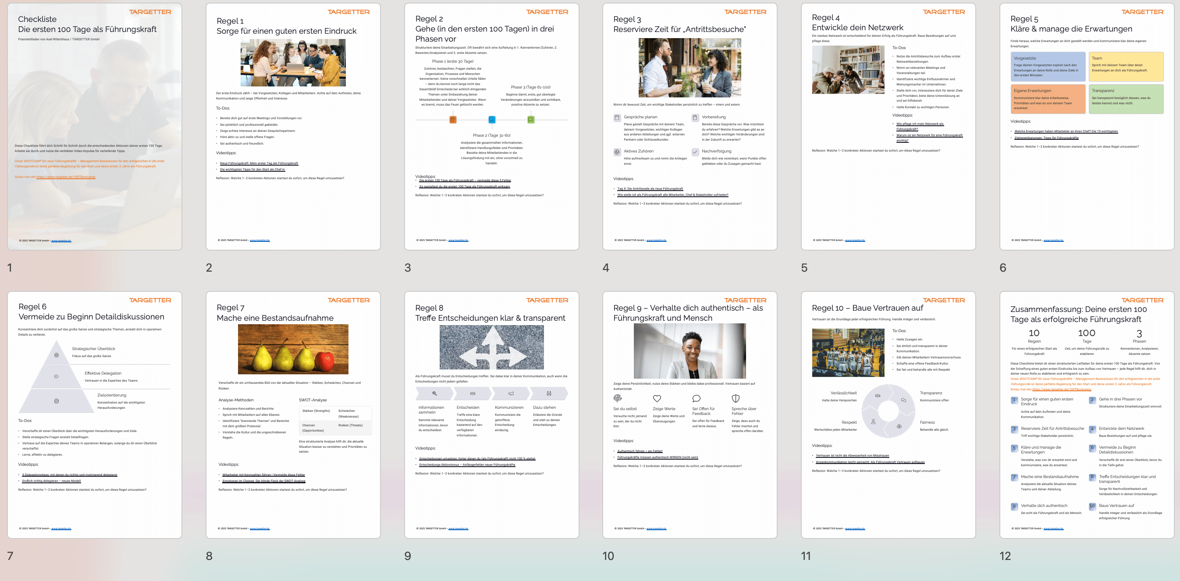The height and width of the screenshot is (581, 1180).
Task: Click the megaphone arrow above Kommunizieren
Action: 511,393
